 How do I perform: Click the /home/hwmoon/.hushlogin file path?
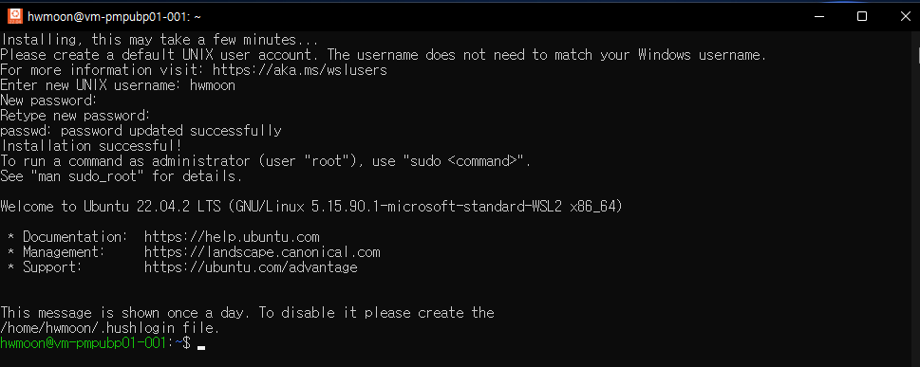click(x=86, y=328)
